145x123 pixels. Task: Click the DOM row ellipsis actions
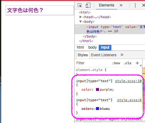coord(77,26)
